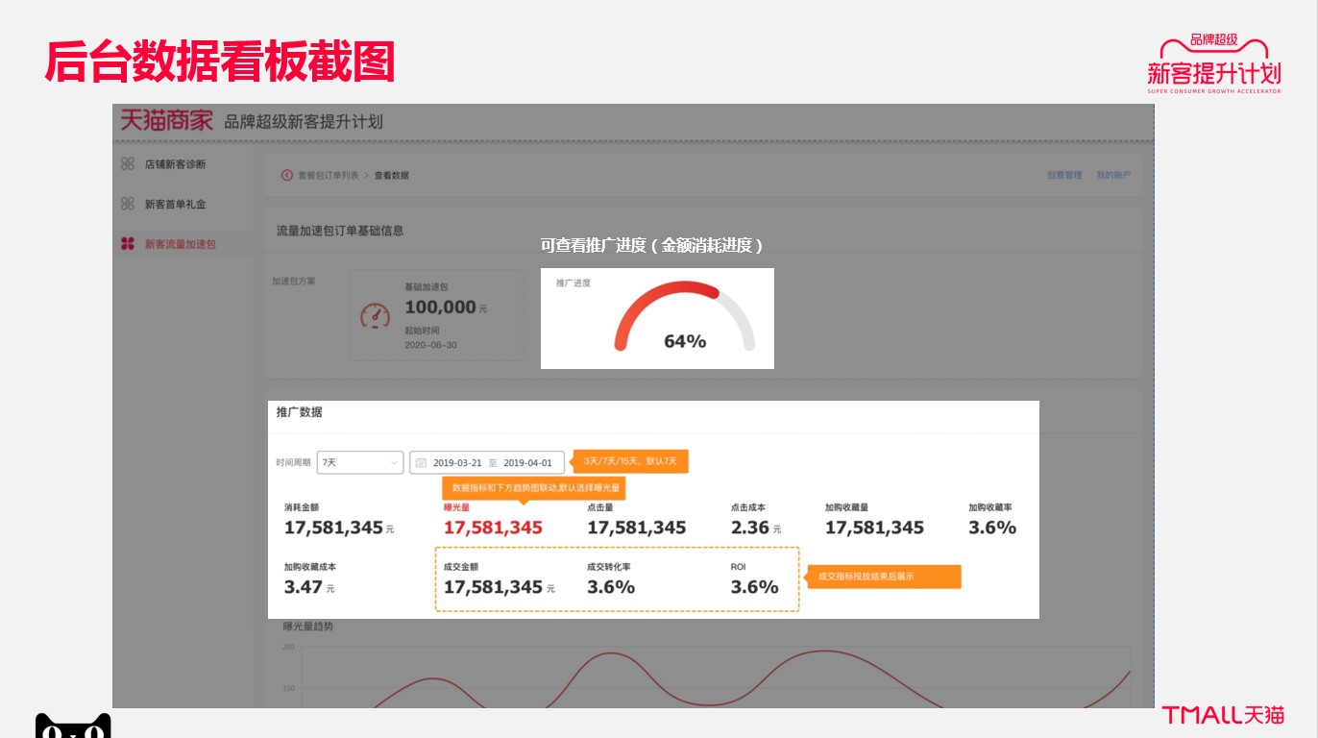
Task: Click the calendar icon in date range field
Action: 421,463
